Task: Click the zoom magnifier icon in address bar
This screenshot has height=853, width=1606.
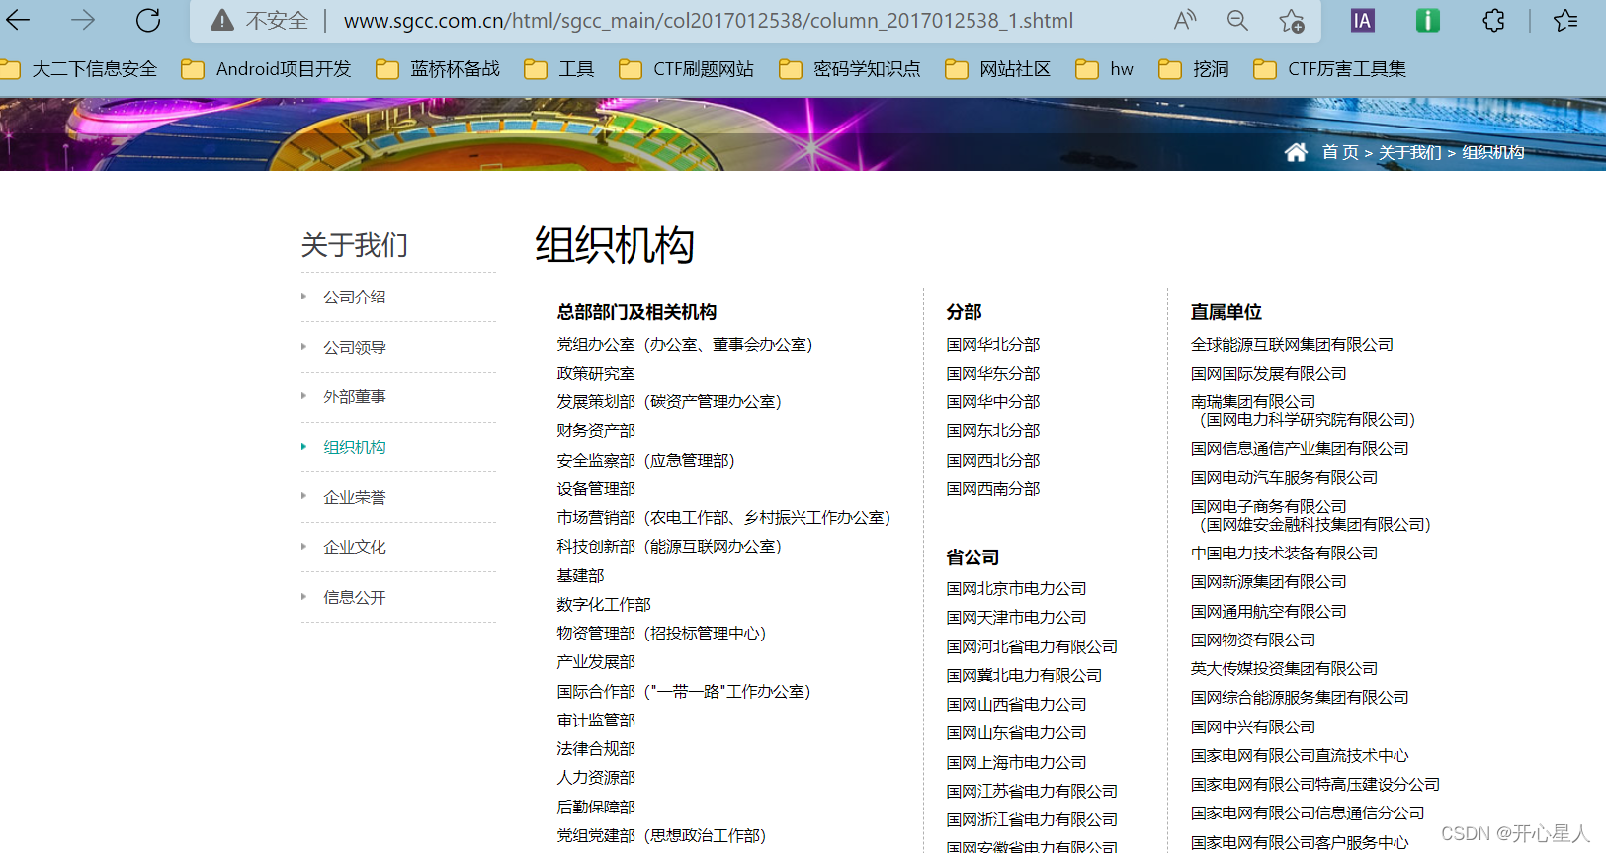Action: (1237, 20)
